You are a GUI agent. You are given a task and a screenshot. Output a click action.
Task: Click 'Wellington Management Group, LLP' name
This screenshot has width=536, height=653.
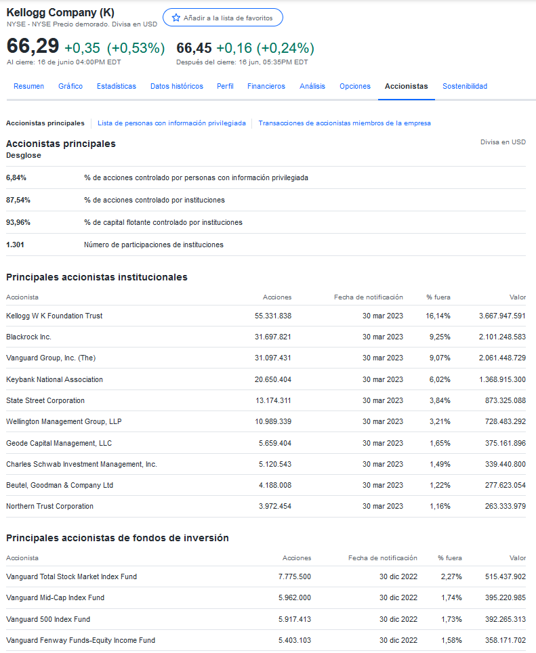coord(64,422)
